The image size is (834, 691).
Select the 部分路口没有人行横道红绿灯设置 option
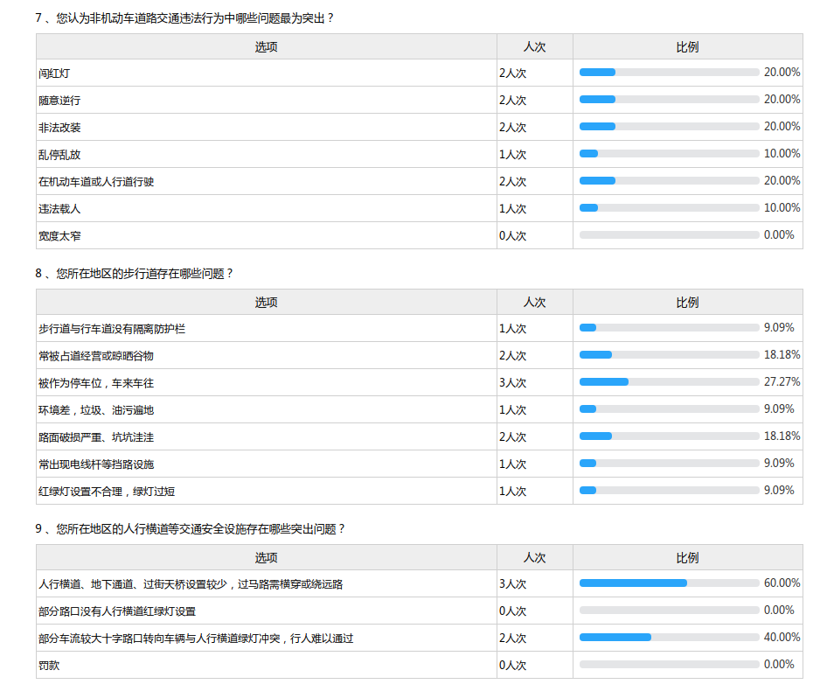point(117,611)
